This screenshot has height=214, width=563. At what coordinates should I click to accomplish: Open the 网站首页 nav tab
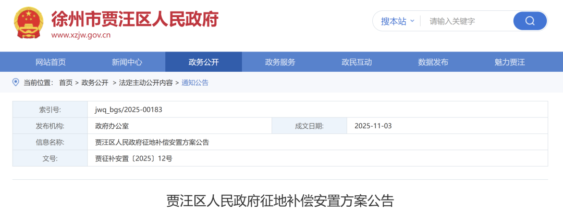click(x=51, y=62)
